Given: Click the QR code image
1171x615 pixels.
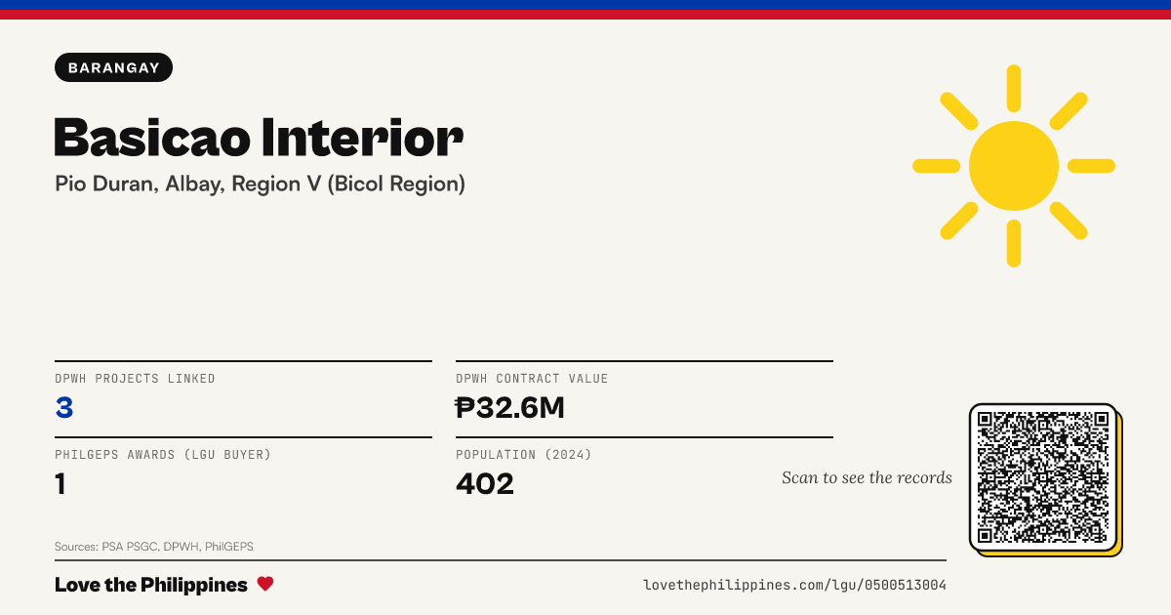Looking at the screenshot, I should 1044,478.
